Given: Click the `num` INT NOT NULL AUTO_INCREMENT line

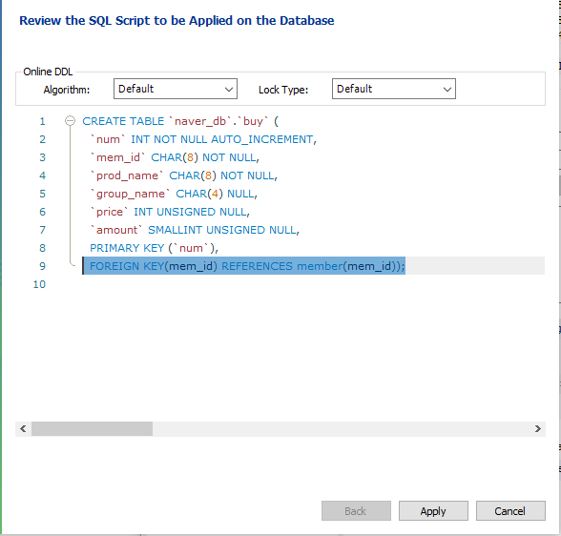Looking at the screenshot, I should 203,139.
